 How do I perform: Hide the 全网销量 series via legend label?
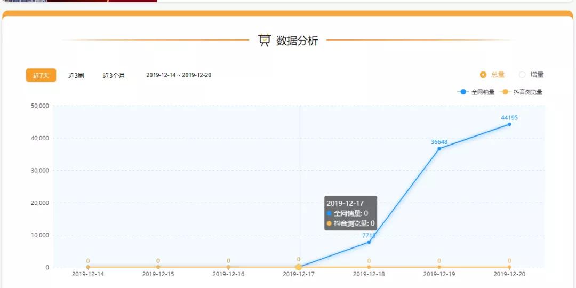(x=483, y=92)
